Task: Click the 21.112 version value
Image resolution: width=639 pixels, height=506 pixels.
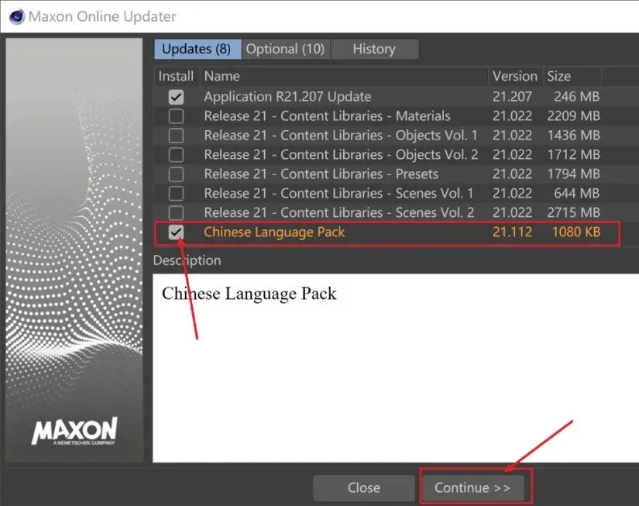Action: pyautogui.click(x=512, y=232)
